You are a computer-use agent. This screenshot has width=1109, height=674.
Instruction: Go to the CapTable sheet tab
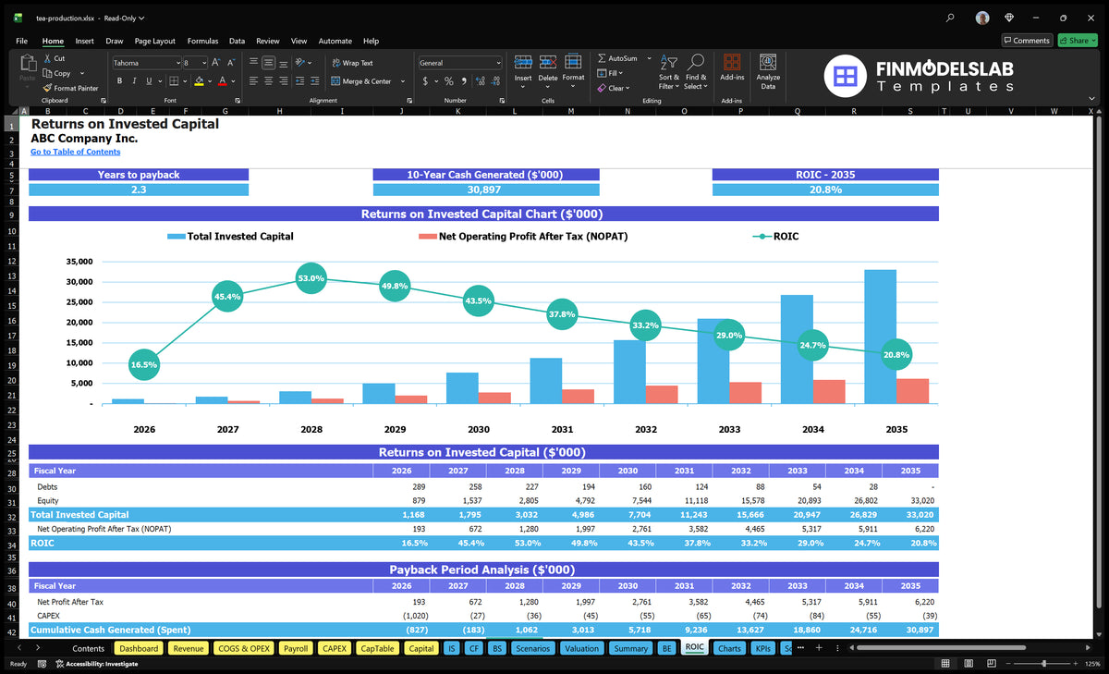pos(376,648)
